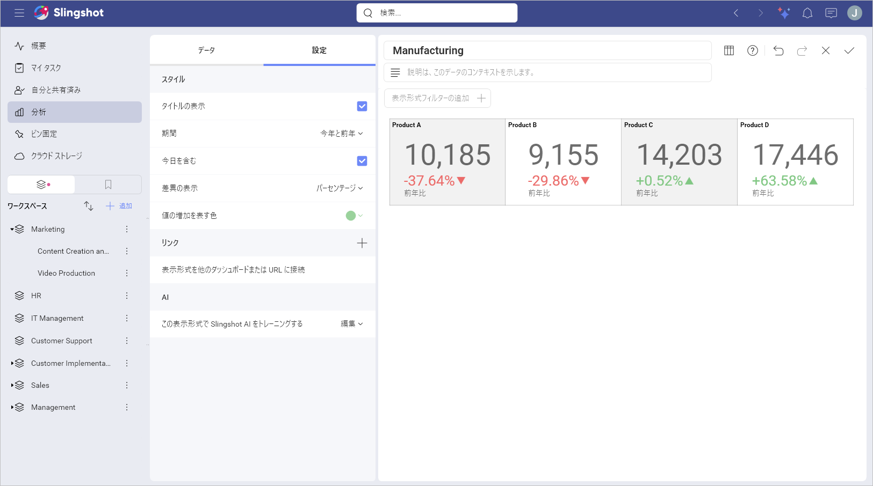This screenshot has width=873, height=486.
Task: Open the user profile avatar J
Action: click(855, 13)
